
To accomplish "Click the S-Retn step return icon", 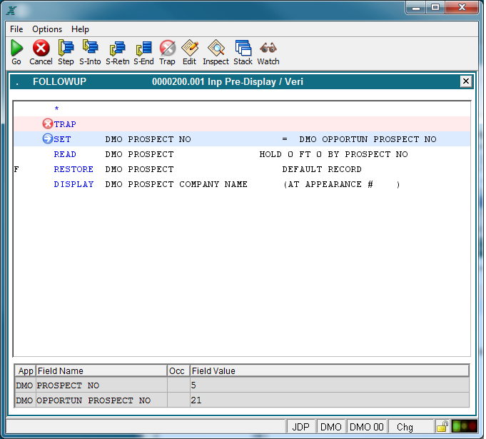I will pos(118,49).
